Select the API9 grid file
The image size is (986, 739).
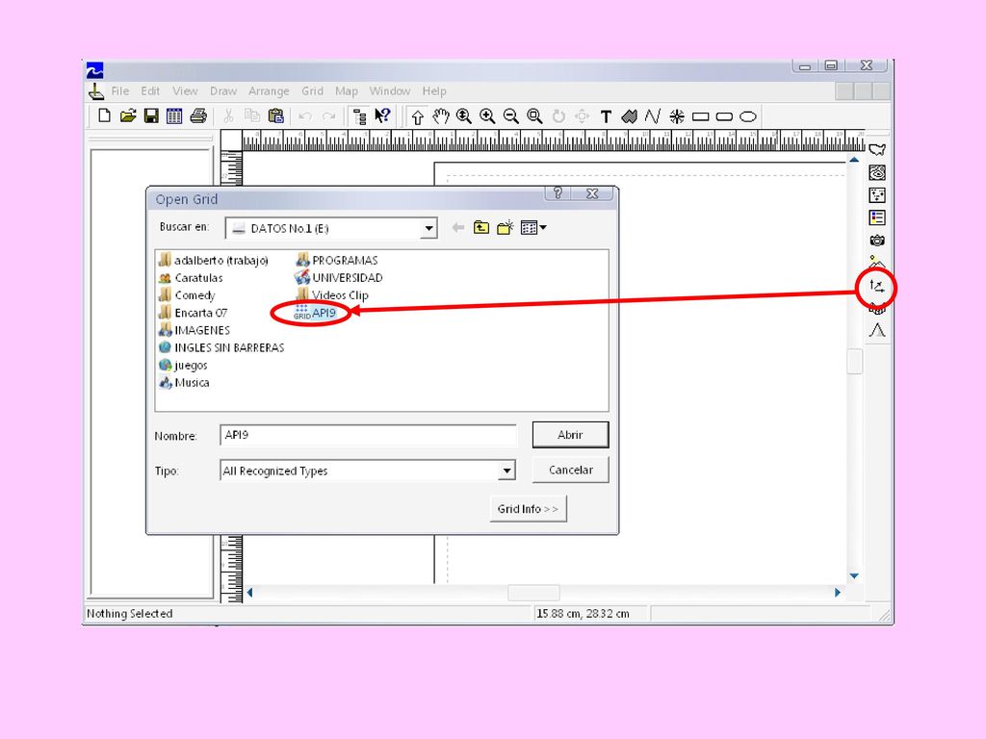[x=315, y=313]
